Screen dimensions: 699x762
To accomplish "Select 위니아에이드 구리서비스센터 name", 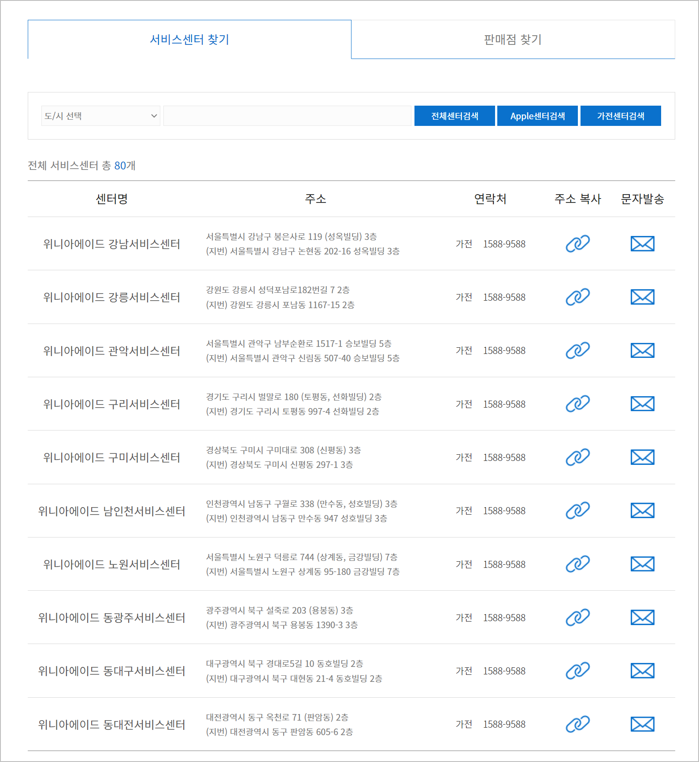I will (111, 404).
